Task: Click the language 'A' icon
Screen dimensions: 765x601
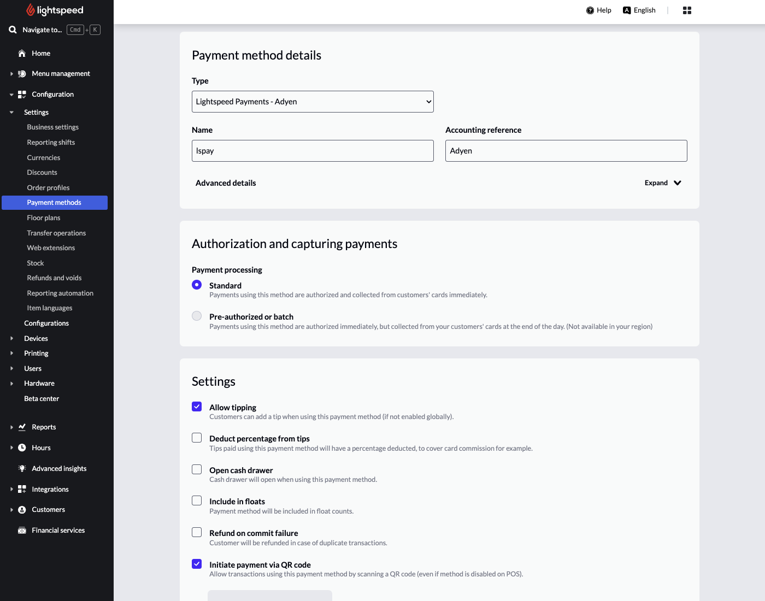Action: (627, 10)
